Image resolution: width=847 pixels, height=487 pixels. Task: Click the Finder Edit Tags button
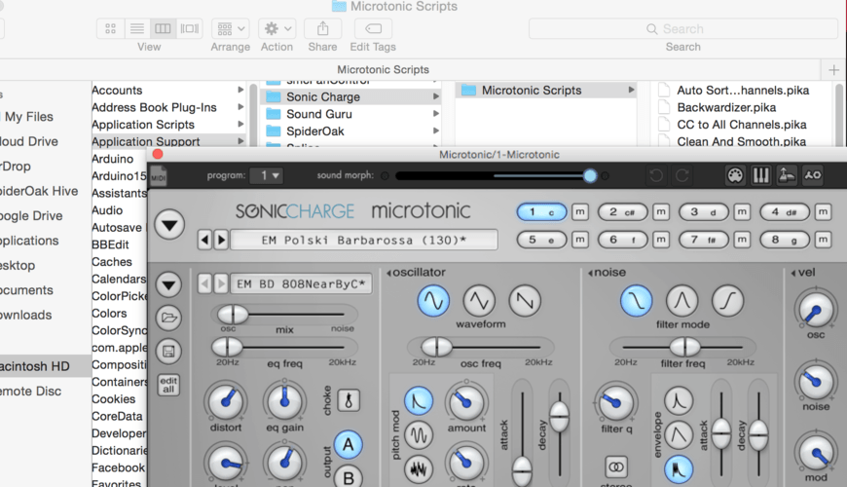(x=373, y=28)
